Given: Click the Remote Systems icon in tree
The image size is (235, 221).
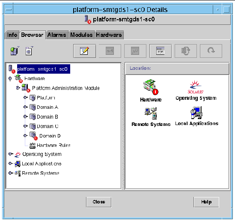Looking at the screenshot, I should (x=18, y=173).
